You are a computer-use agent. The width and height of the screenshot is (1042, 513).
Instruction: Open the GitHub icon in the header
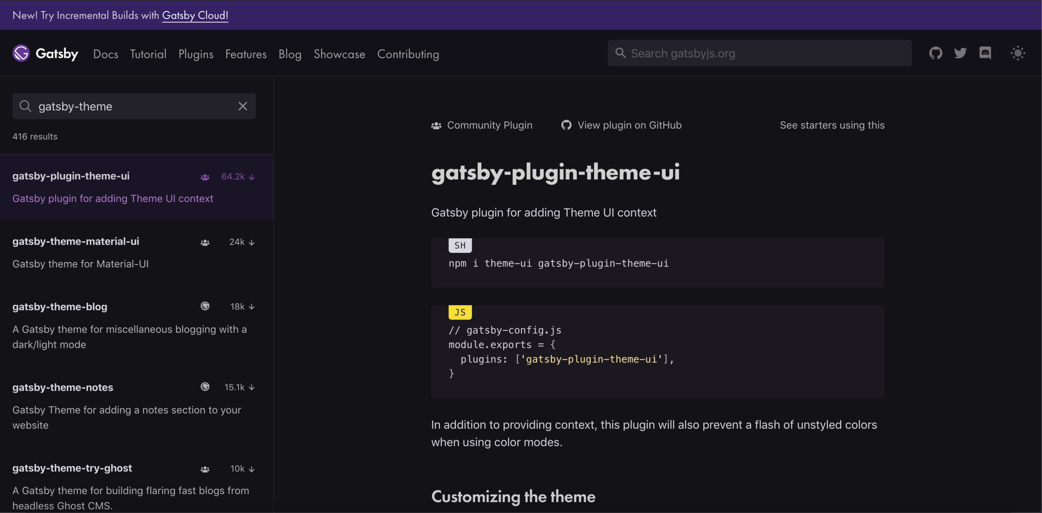pos(935,53)
